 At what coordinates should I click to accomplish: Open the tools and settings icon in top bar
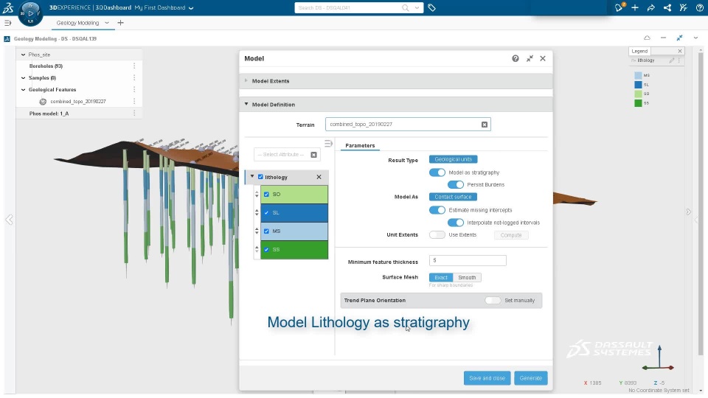click(683, 7)
